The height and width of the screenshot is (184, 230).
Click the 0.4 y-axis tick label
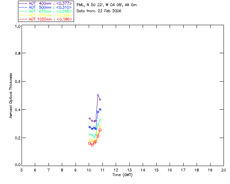[18, 110]
